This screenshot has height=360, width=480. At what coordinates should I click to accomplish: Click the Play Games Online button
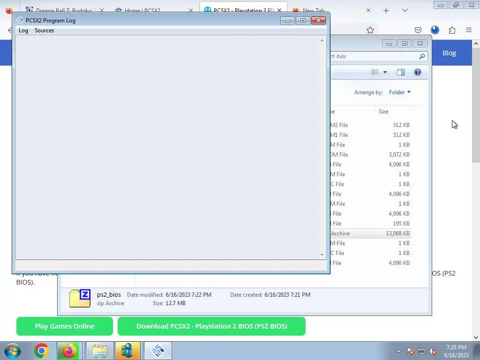pyautogui.click(x=65, y=326)
